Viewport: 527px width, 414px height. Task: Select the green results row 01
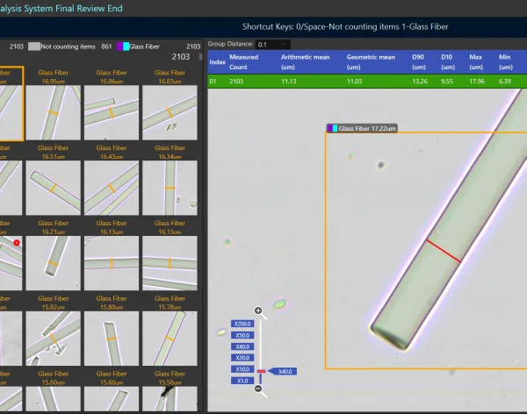coord(367,82)
